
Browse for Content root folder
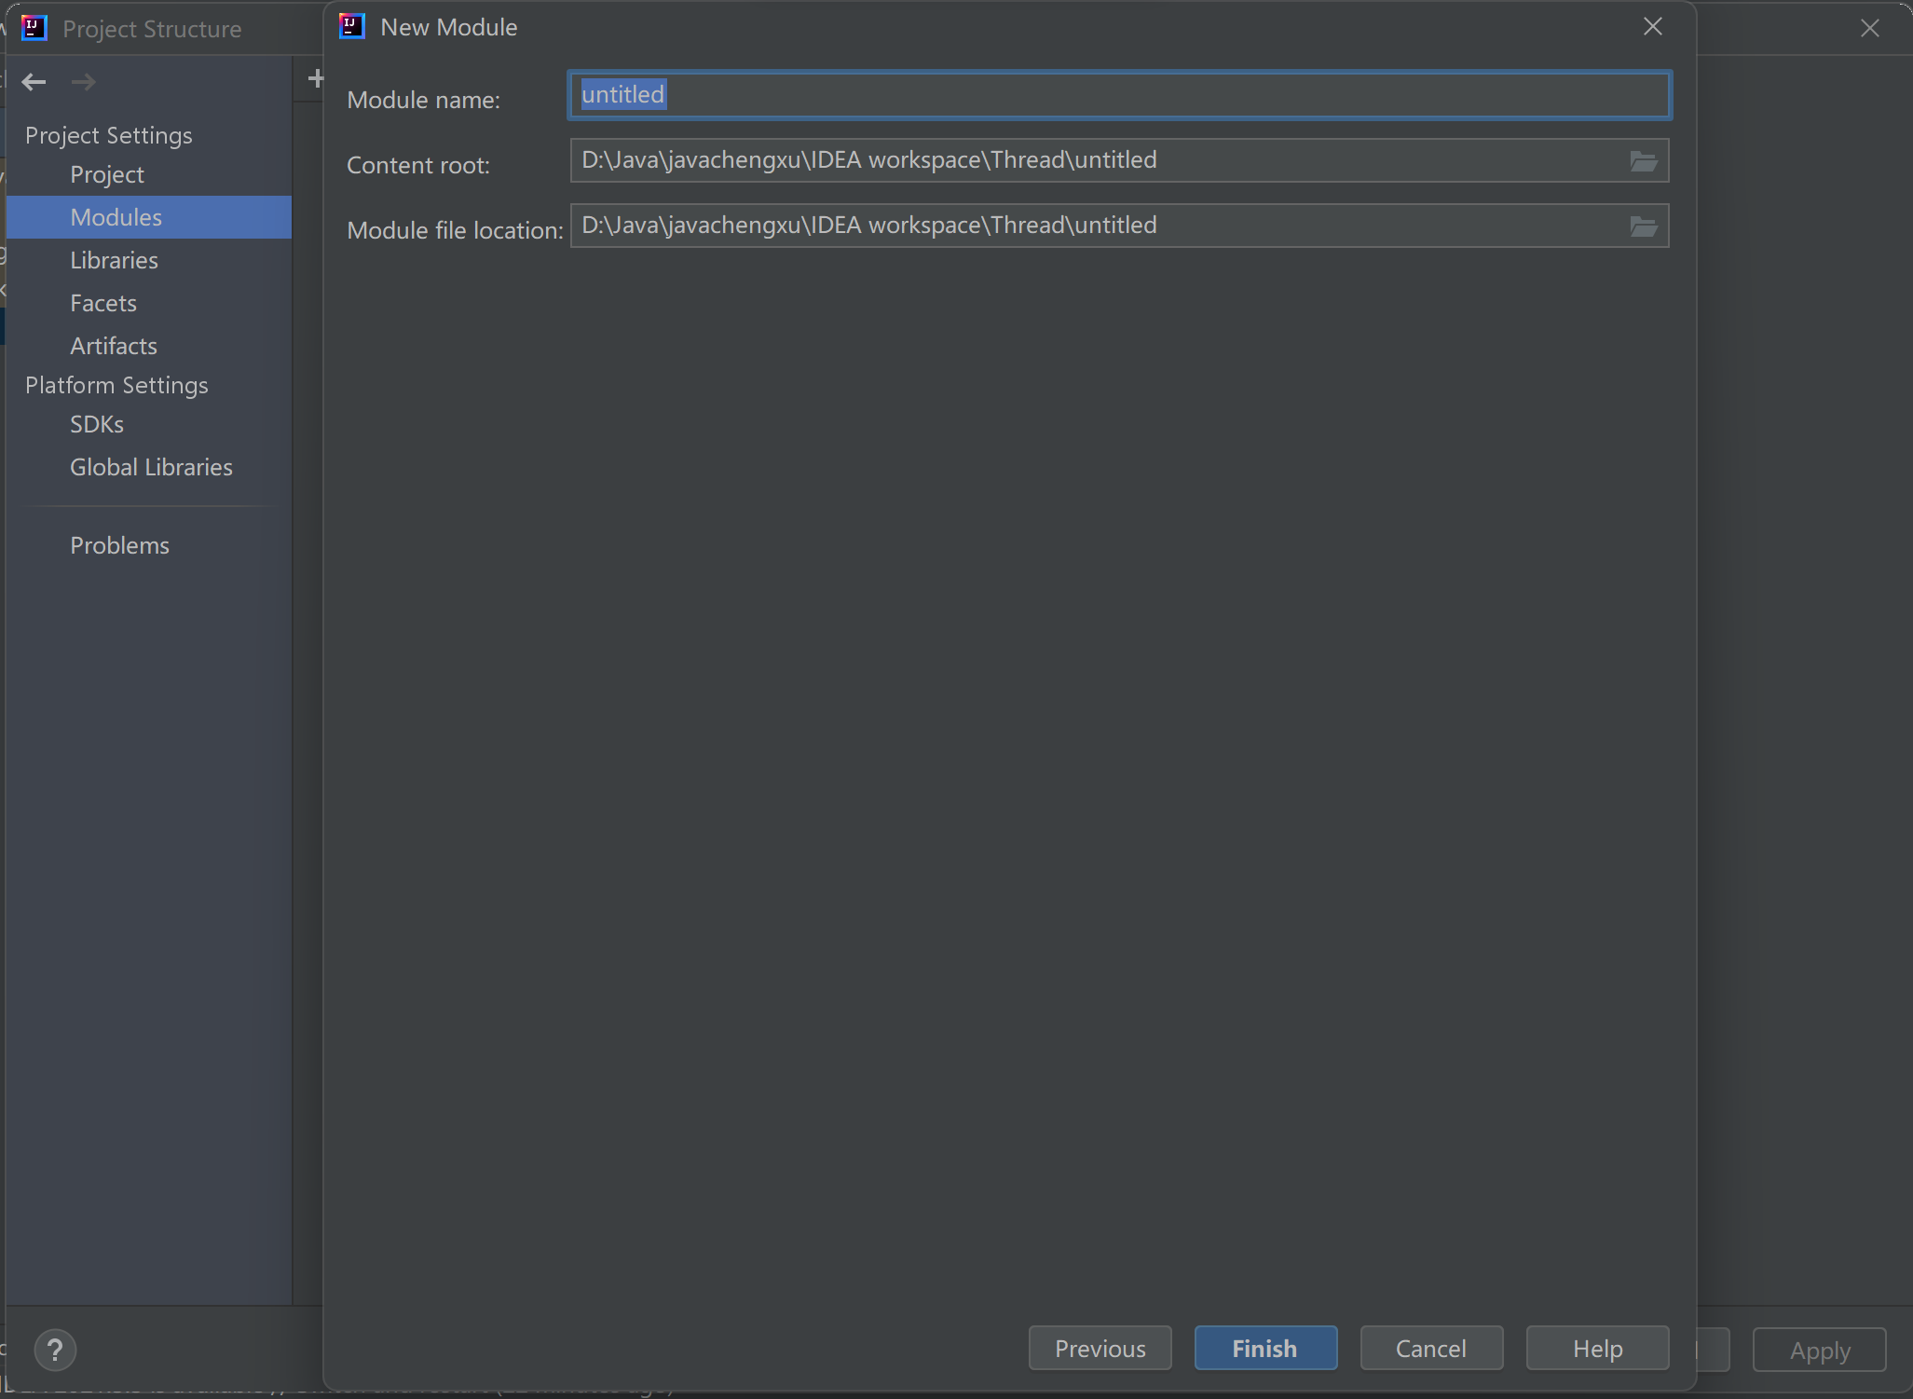[x=1643, y=161]
